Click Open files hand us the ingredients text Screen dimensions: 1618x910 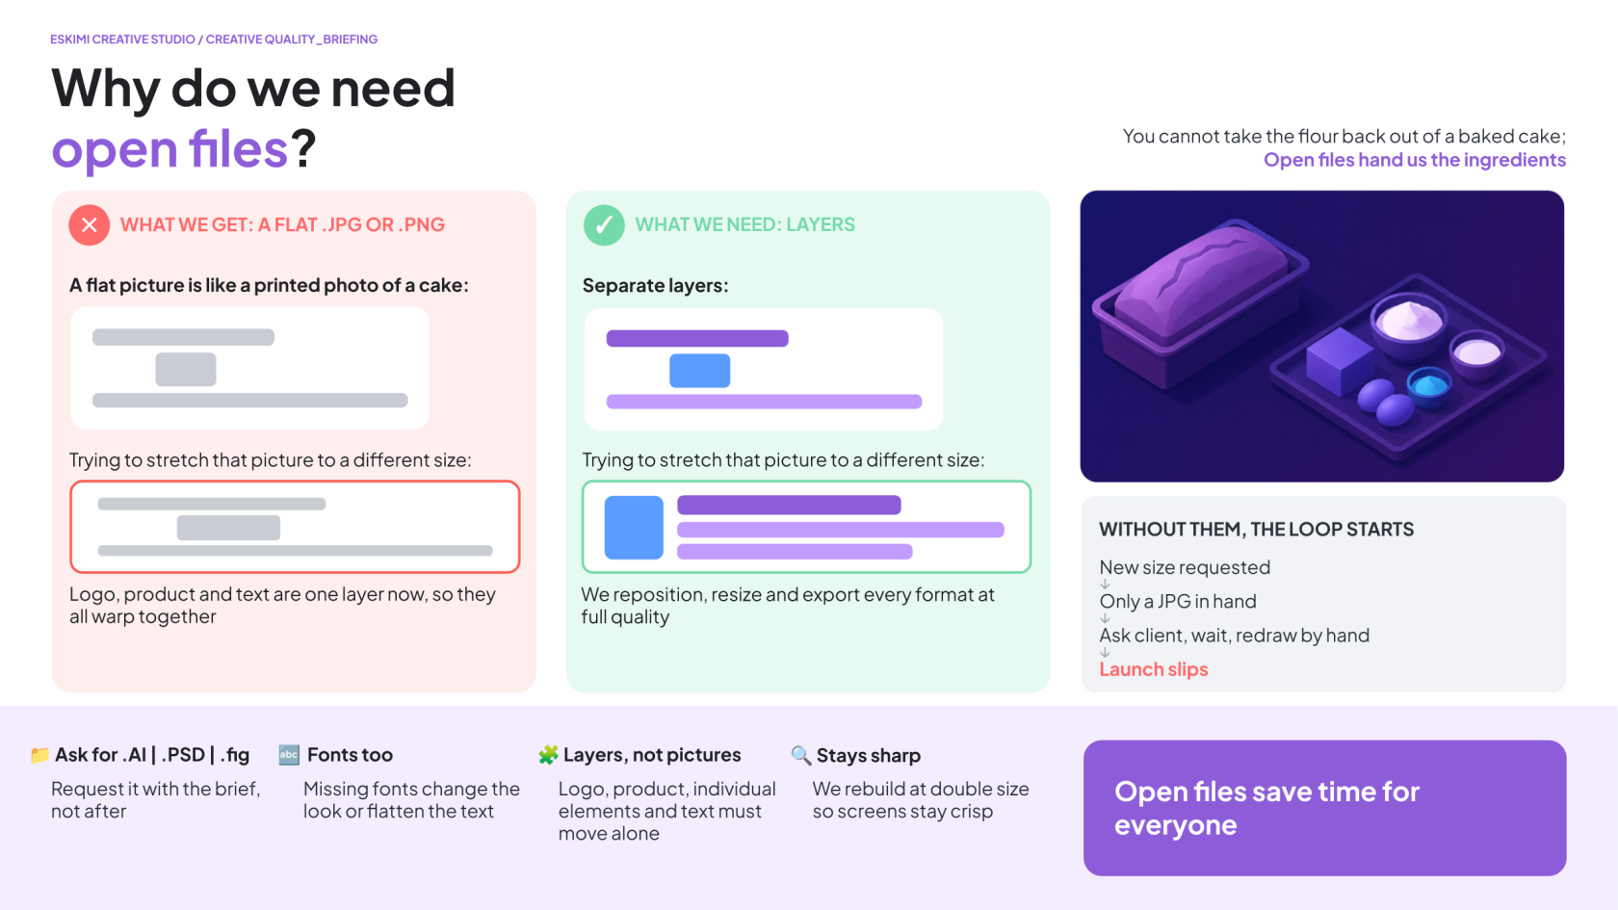pyautogui.click(x=1415, y=160)
